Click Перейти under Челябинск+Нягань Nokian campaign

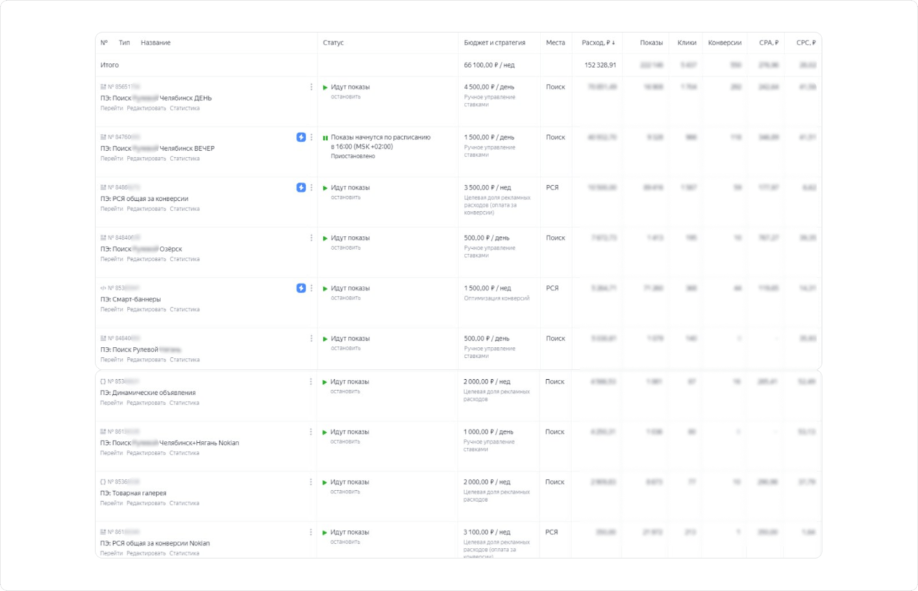[112, 453]
